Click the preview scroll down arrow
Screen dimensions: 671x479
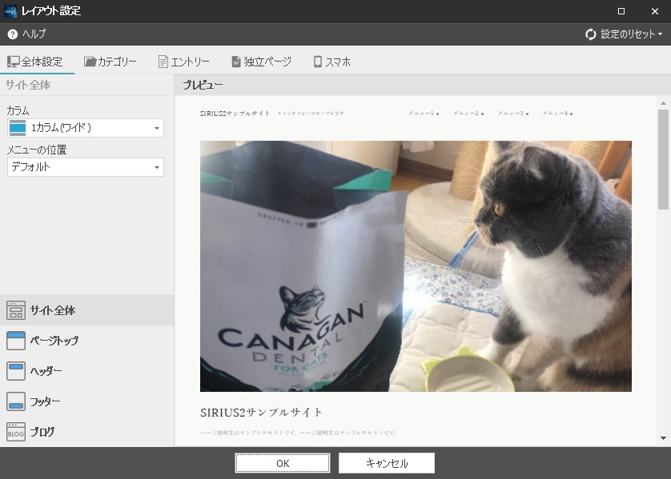[663, 438]
